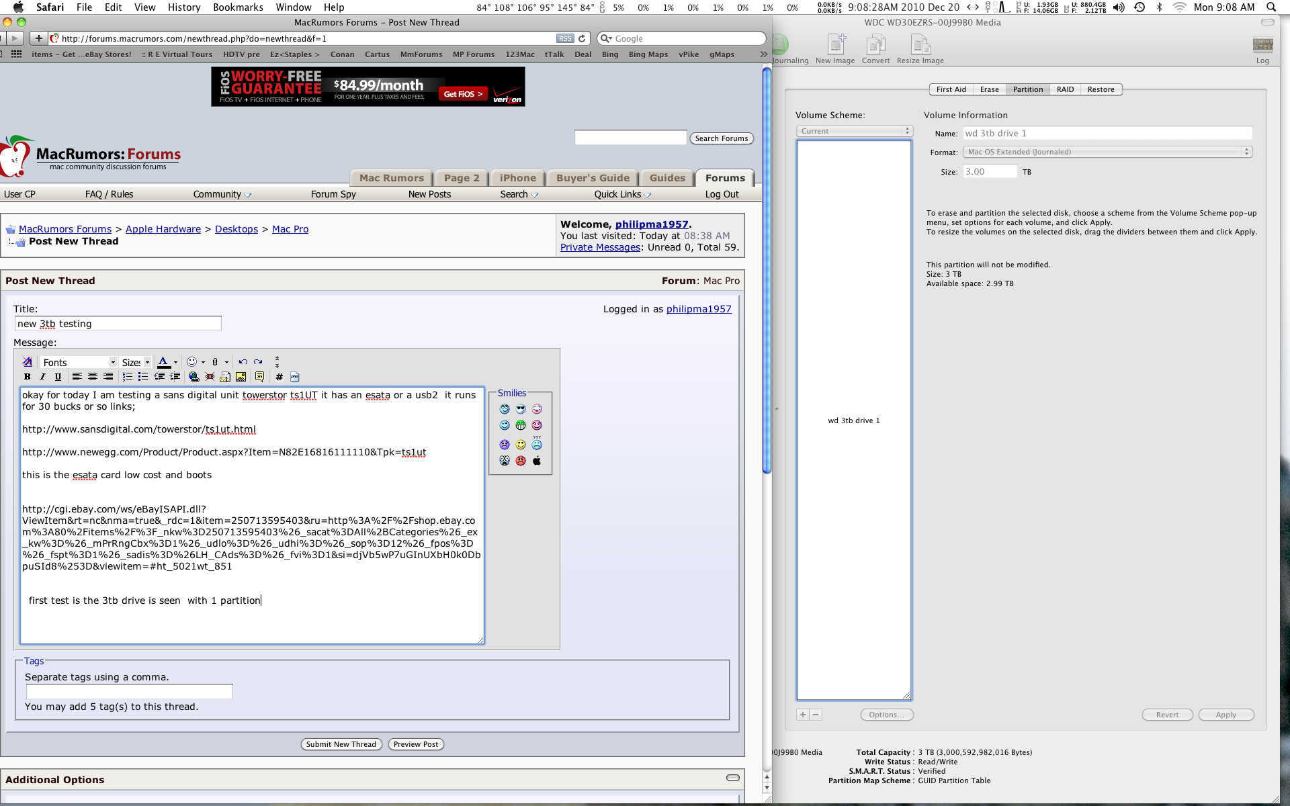The width and height of the screenshot is (1290, 806).
Task: Decrease indent in message editor
Action: coord(159,377)
